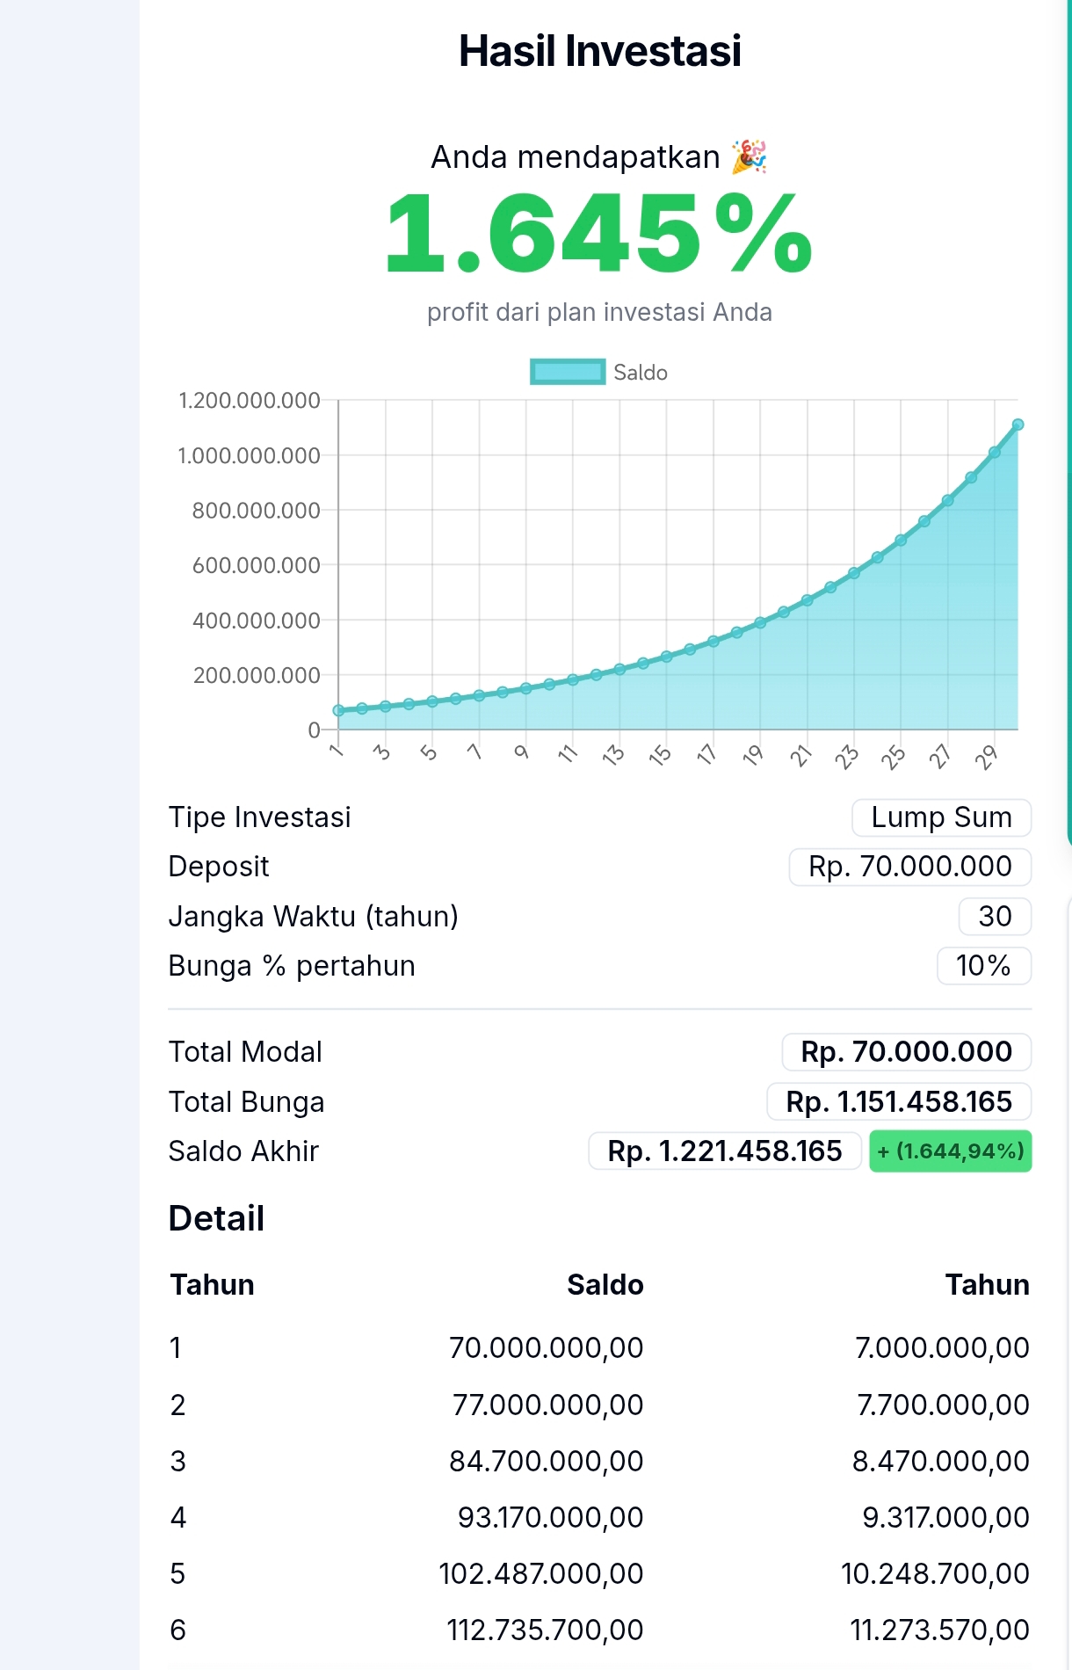The image size is (1072, 1670).
Task: Click the Saldo column header in the table
Action: [x=605, y=1285]
